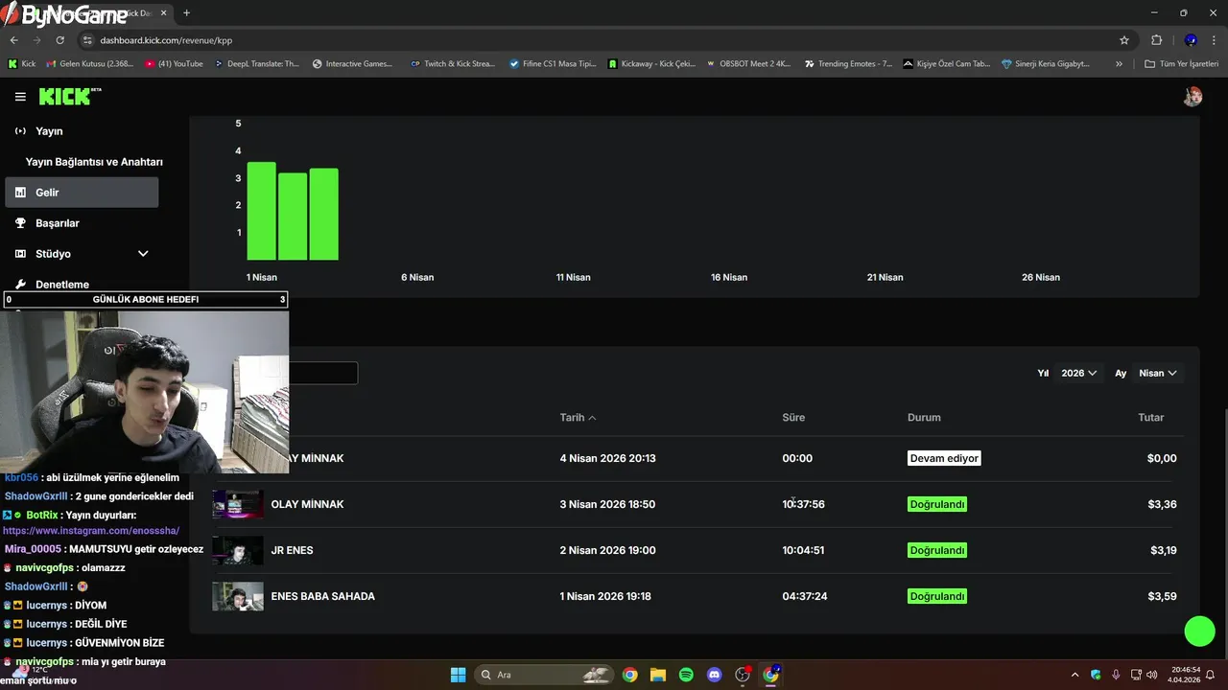Click Doğrulandı badge for JR ENES row
The width and height of the screenshot is (1228, 690).
(937, 550)
